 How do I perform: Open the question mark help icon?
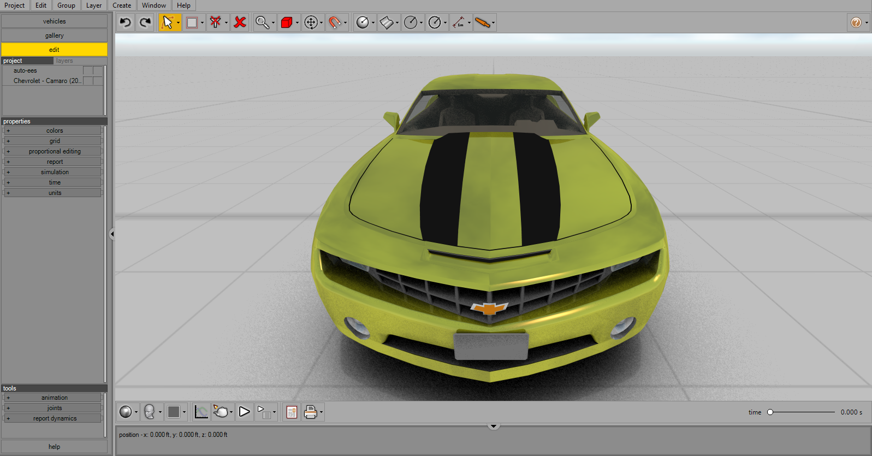[856, 22]
